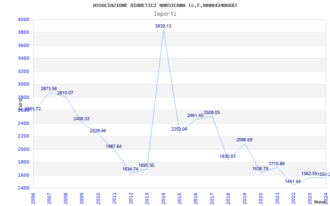Screen dimensions: 330x206
Task: Click the 2019 year axis label
Action: [245, 199]
